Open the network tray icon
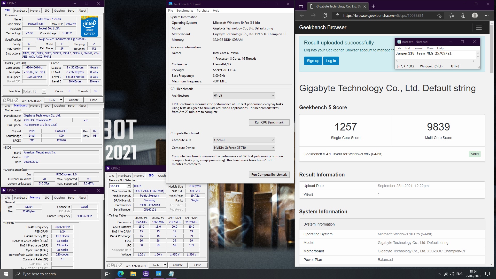The width and height of the screenshot is (496, 279). click(446, 274)
